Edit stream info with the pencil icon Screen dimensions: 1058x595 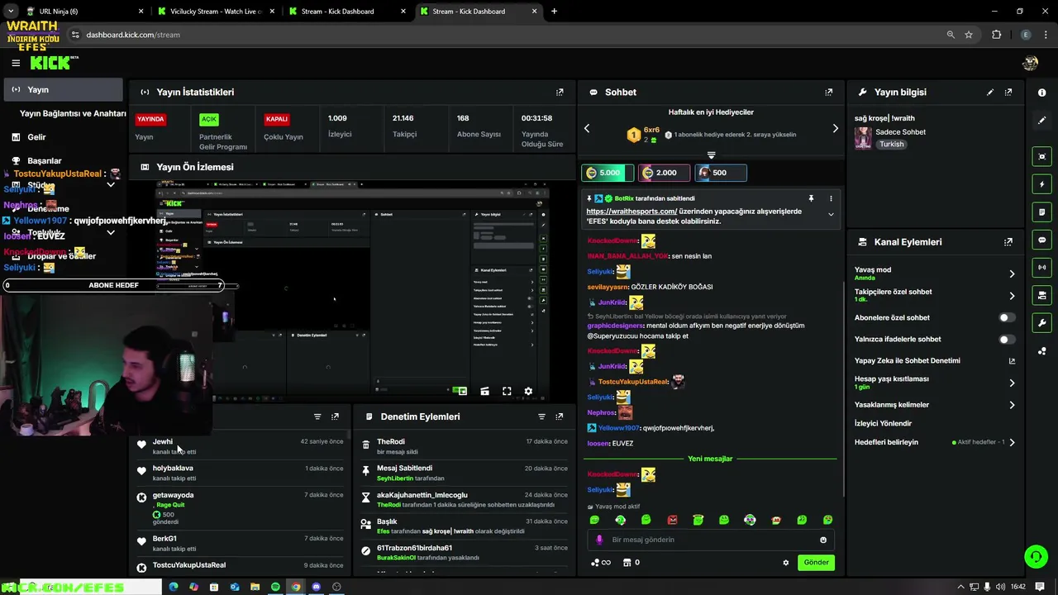pyautogui.click(x=990, y=93)
